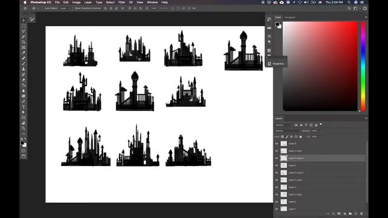Pick a color in the color field
Image resolution: width=388 pixels, height=218 pixels.
tap(320, 66)
